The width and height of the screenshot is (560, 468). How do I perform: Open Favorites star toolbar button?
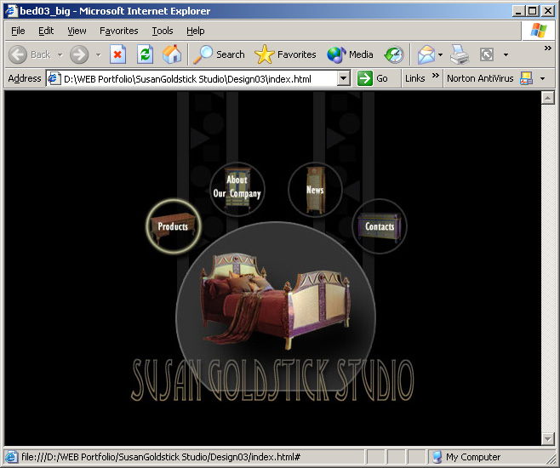point(265,54)
